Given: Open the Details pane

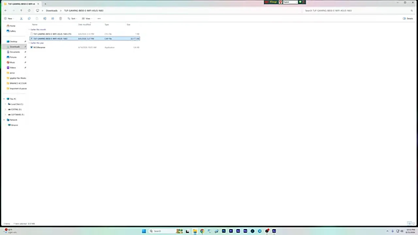Looking at the screenshot, I should [408, 19].
